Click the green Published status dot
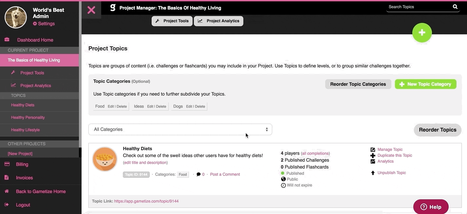 (x=283, y=173)
